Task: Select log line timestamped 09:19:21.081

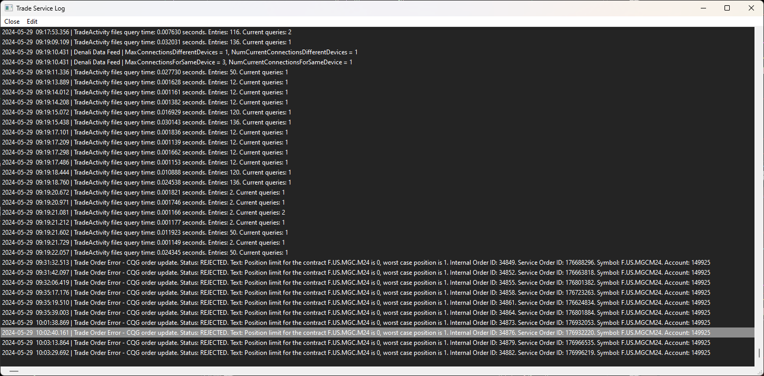Action: click(377, 213)
